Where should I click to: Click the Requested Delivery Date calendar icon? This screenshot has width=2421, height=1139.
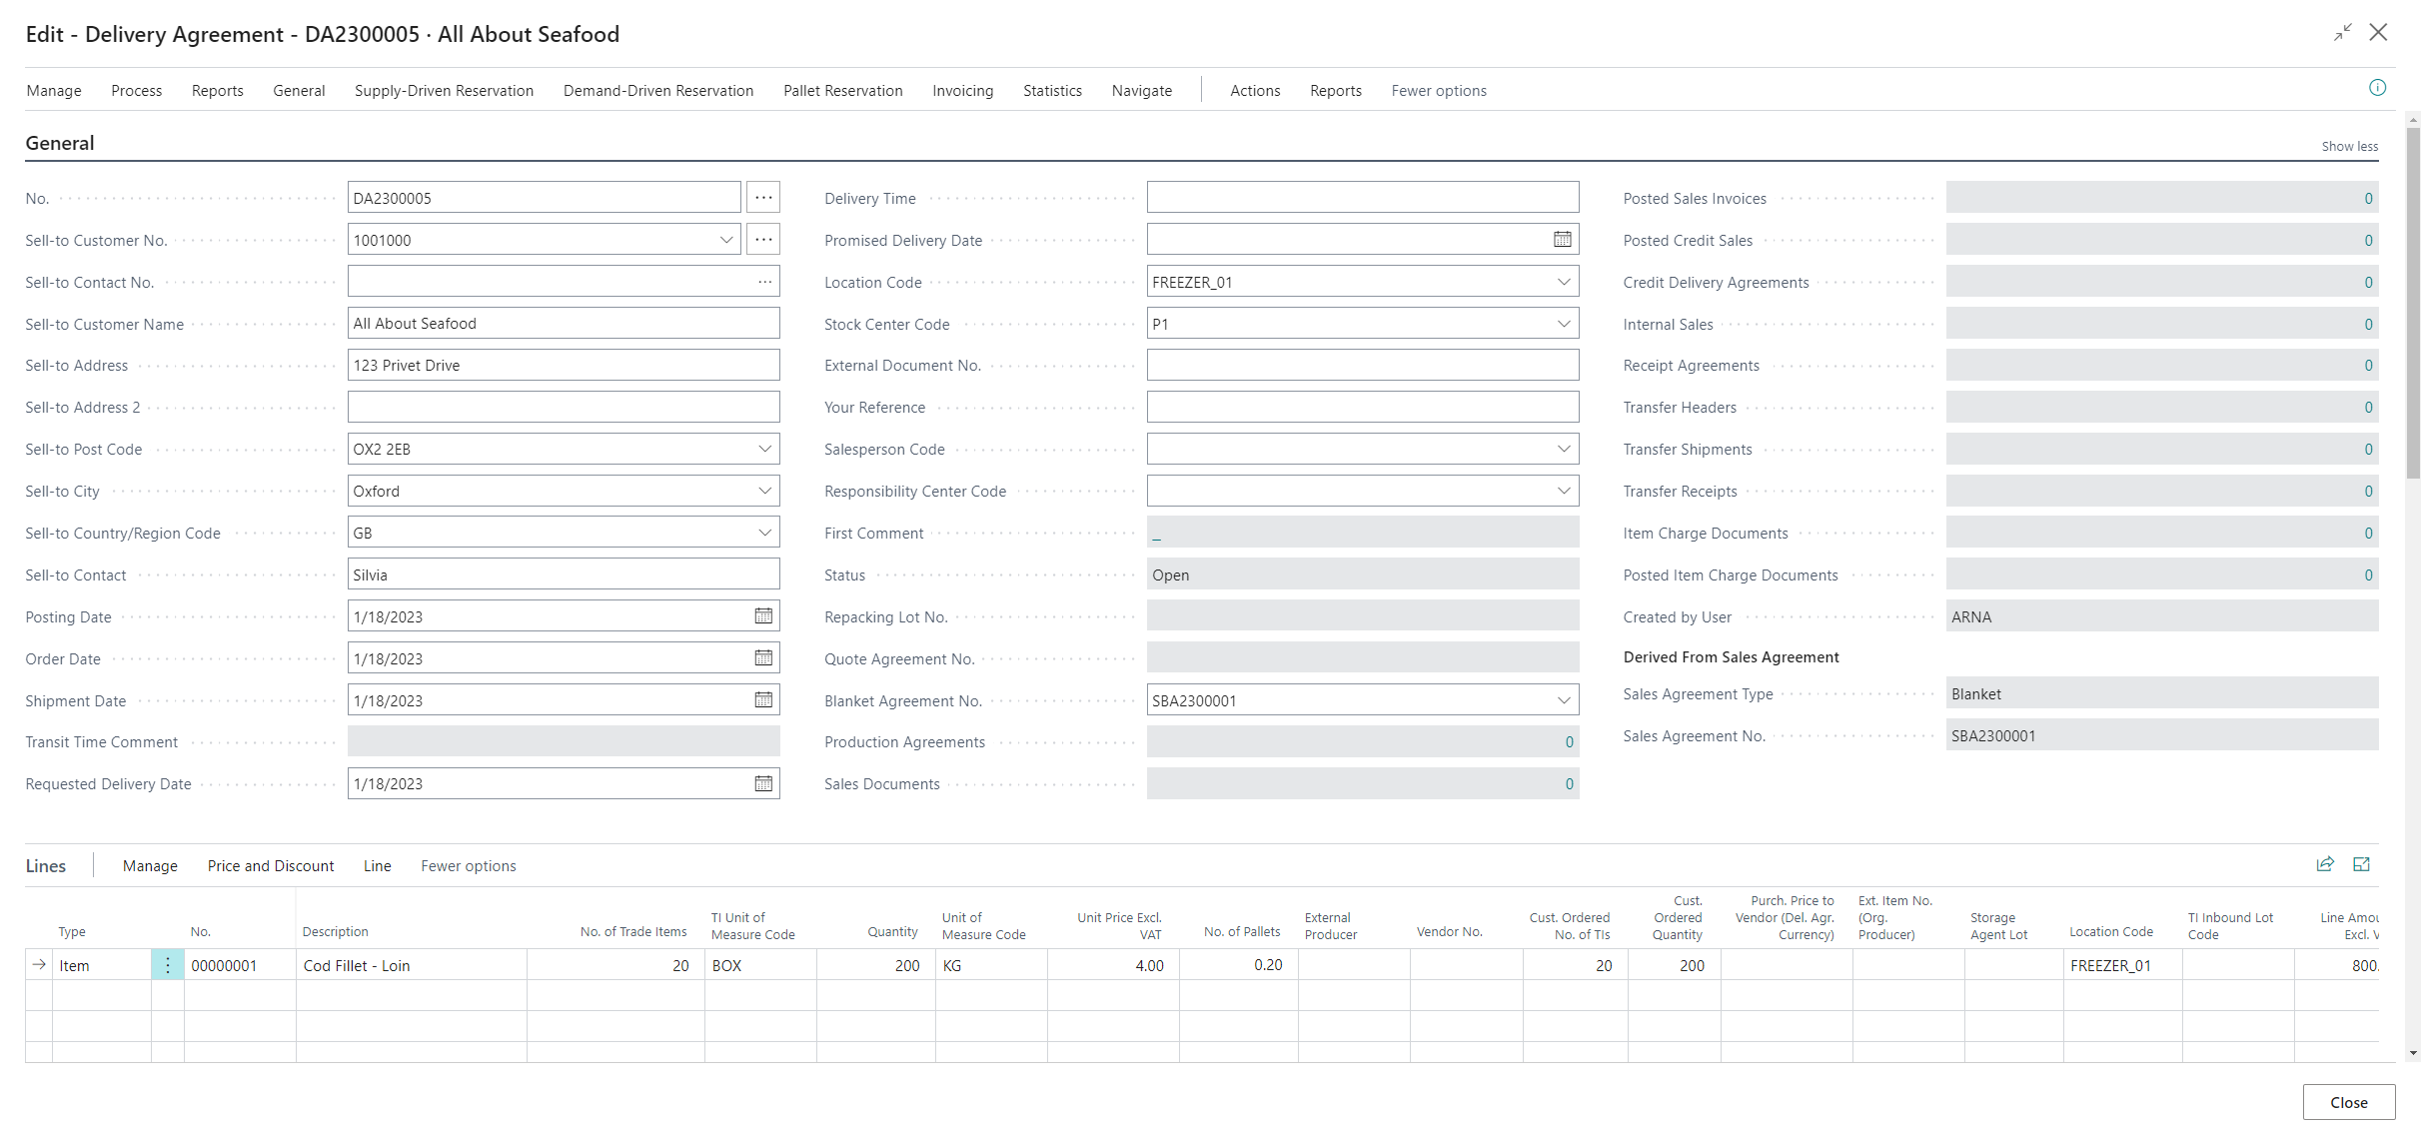763,784
